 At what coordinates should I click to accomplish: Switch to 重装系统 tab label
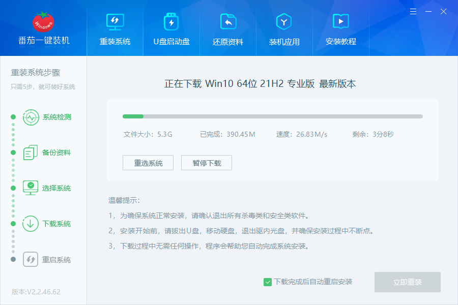(115, 42)
